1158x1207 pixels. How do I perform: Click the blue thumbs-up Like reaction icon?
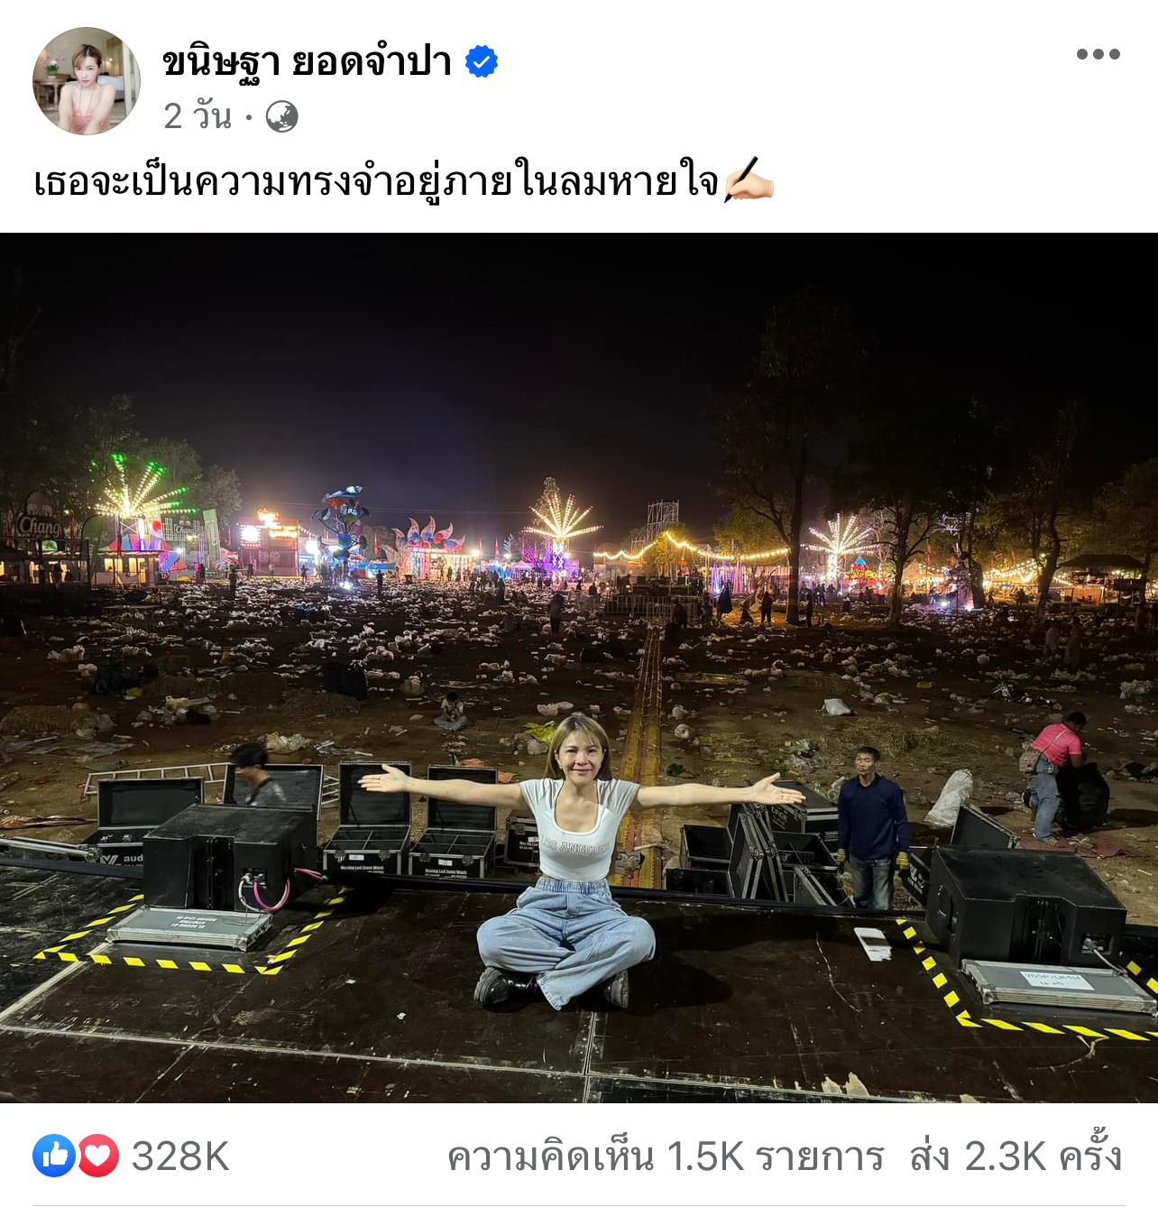point(54,1156)
